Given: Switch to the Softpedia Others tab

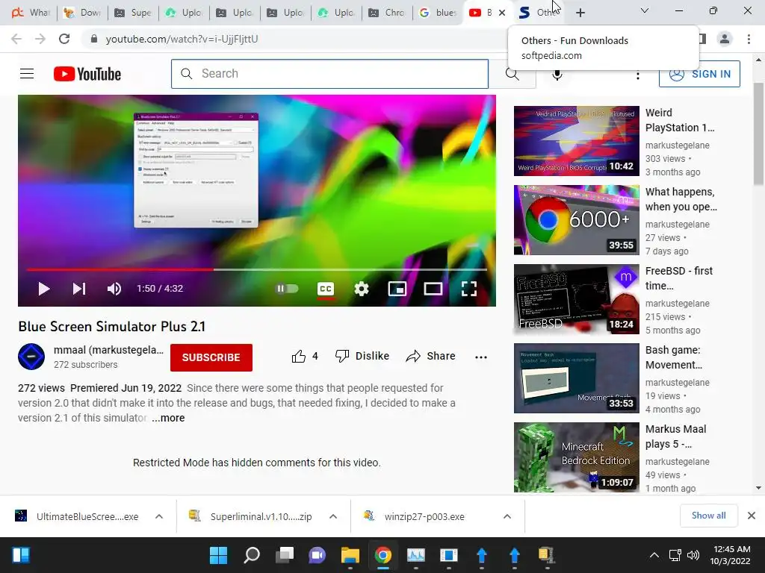Looking at the screenshot, I should click(x=539, y=13).
